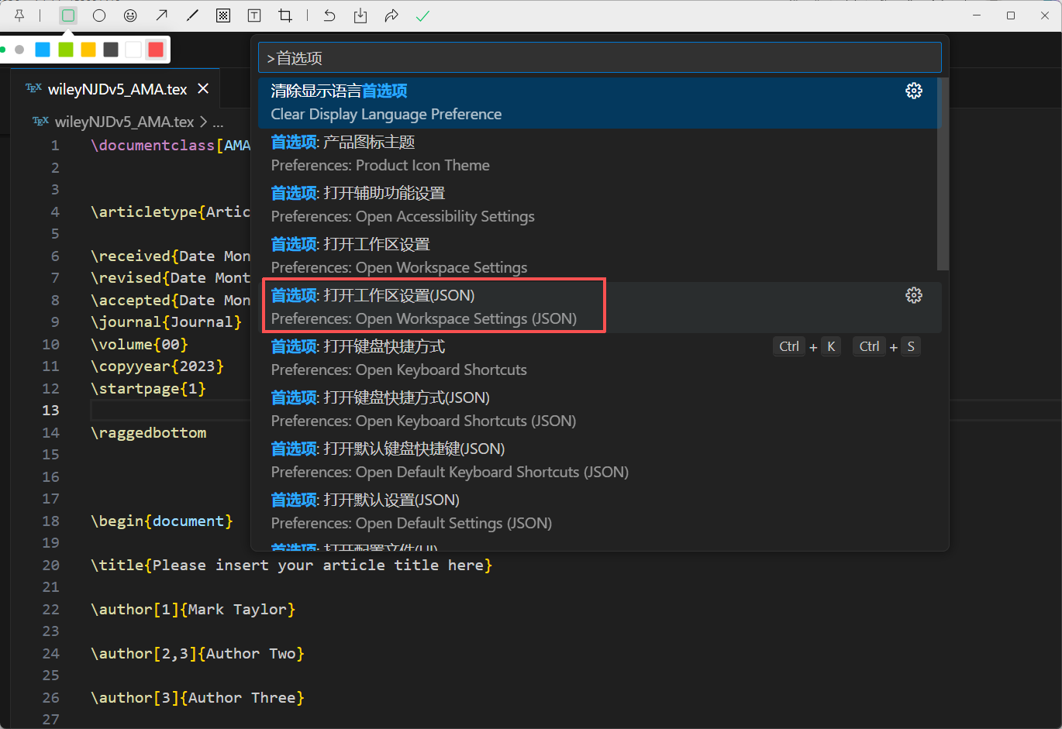Click the Ctrl+S keybinding label

(887, 346)
